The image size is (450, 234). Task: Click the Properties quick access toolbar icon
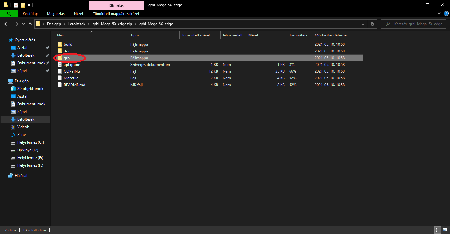coord(16,5)
